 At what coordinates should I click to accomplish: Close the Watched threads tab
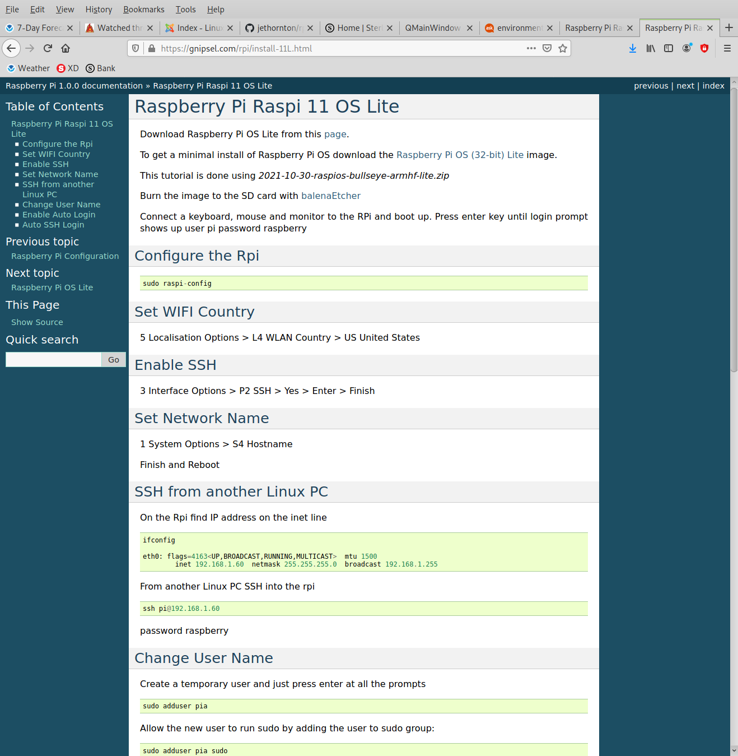pyautogui.click(x=150, y=28)
